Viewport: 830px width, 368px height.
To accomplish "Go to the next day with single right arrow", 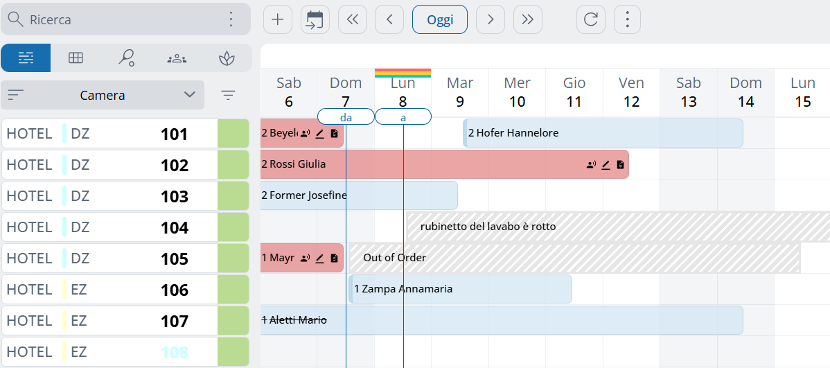I will pos(491,19).
